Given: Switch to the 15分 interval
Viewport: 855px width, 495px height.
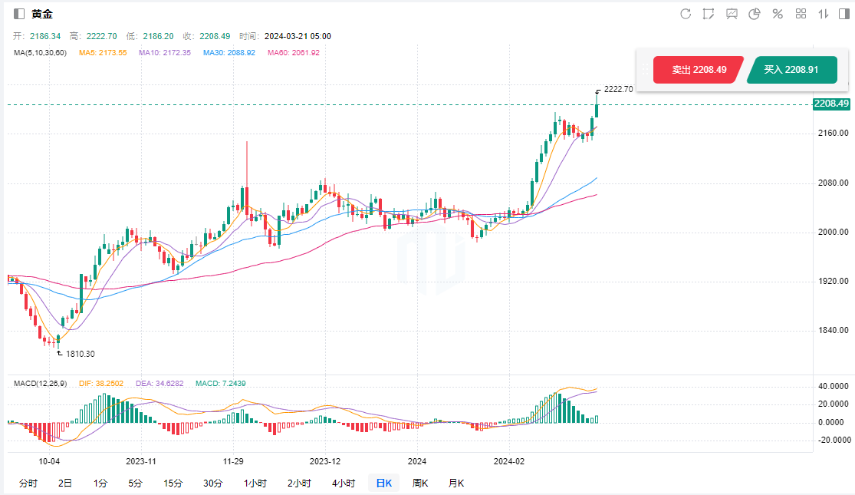Looking at the screenshot, I should [173, 483].
